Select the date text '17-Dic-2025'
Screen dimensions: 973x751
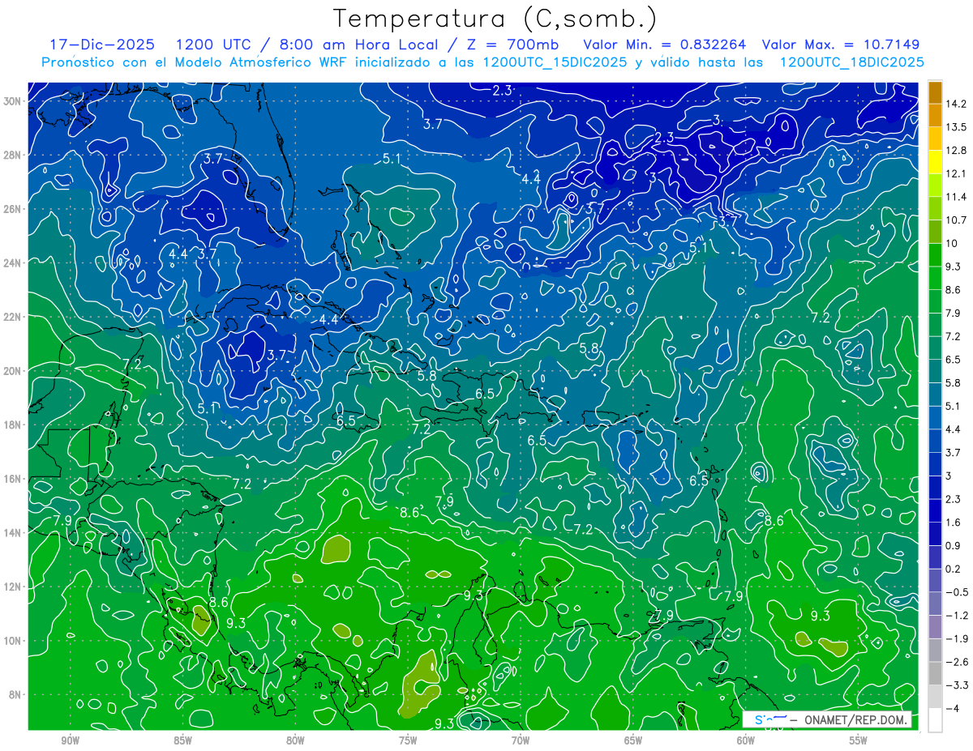(103, 45)
